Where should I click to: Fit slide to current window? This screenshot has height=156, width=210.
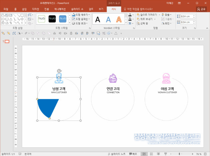(205, 154)
